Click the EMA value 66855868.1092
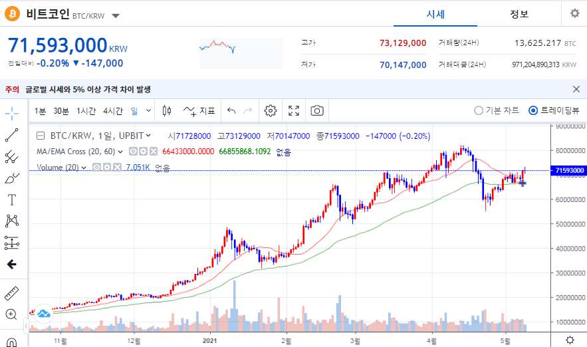 coord(245,152)
